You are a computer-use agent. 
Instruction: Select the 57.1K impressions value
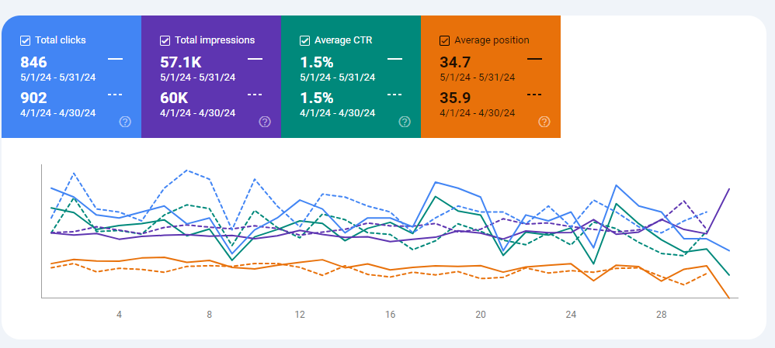click(x=182, y=62)
